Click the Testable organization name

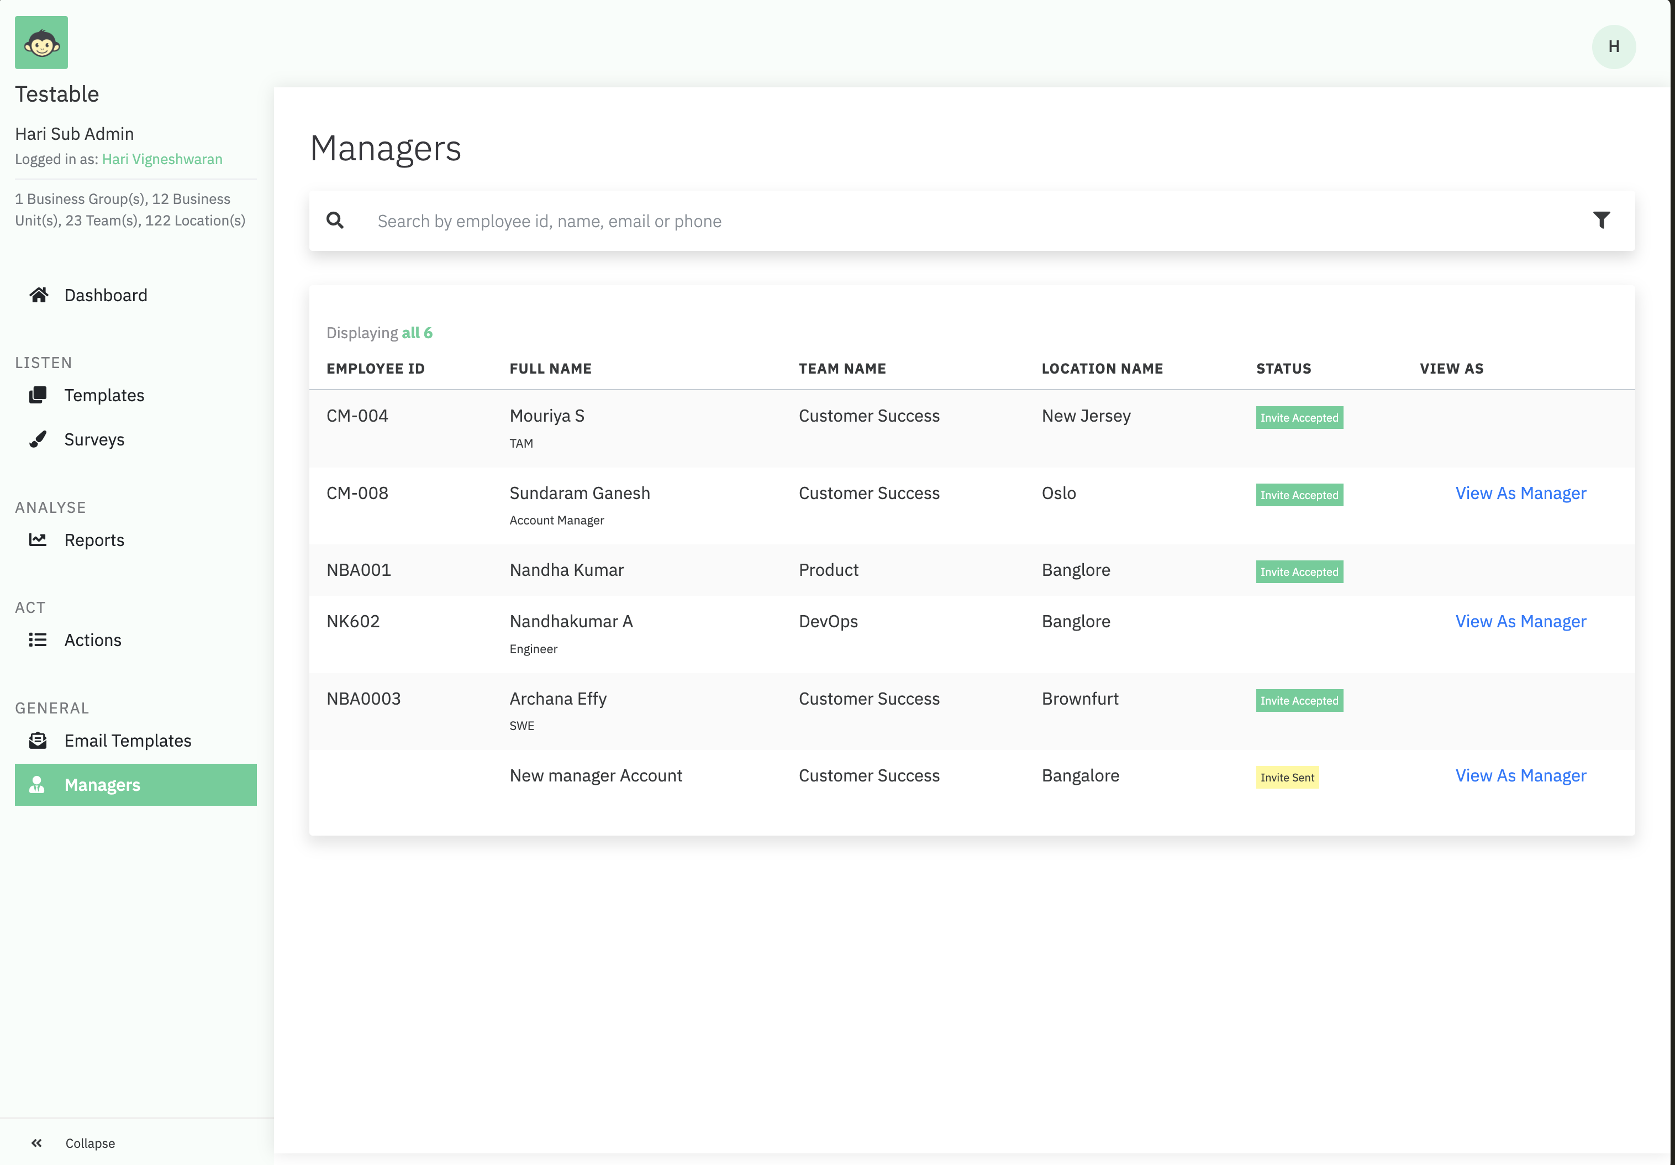pyautogui.click(x=57, y=94)
